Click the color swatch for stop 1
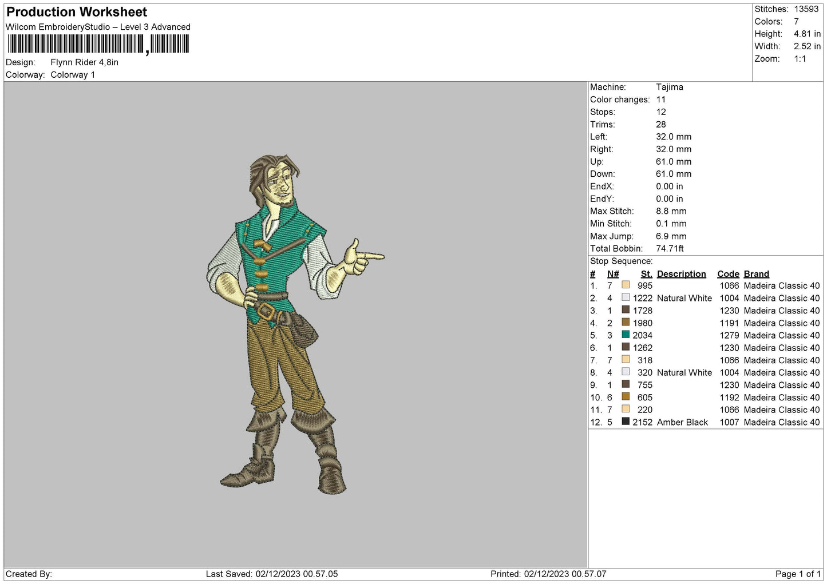 pyautogui.click(x=626, y=285)
